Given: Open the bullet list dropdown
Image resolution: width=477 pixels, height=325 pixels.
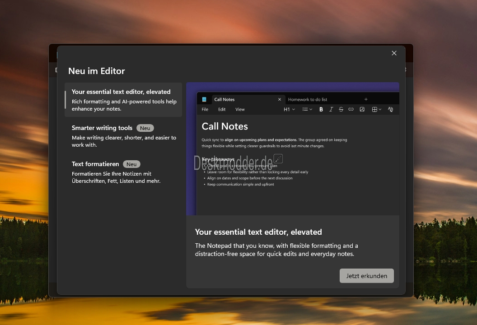Looking at the screenshot, I should 307,109.
